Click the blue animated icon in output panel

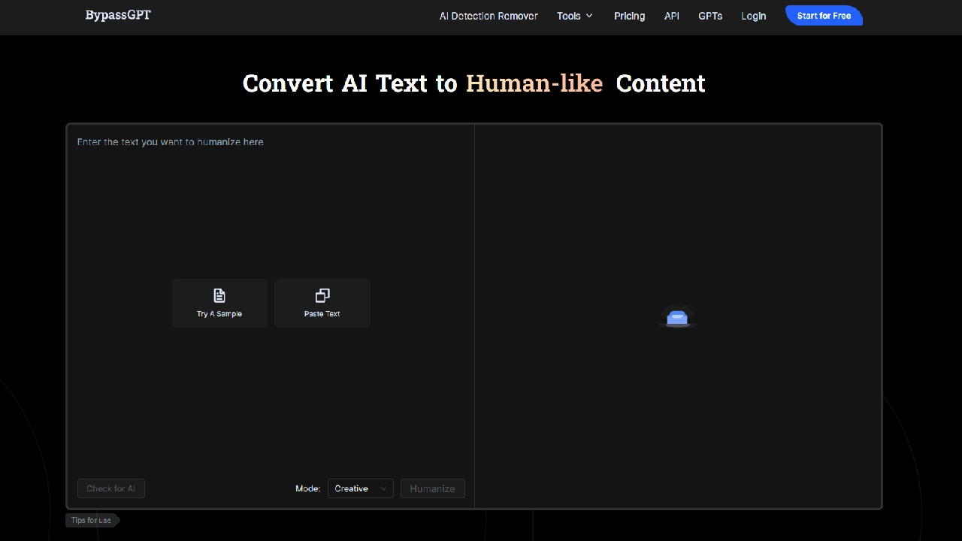pyautogui.click(x=677, y=319)
